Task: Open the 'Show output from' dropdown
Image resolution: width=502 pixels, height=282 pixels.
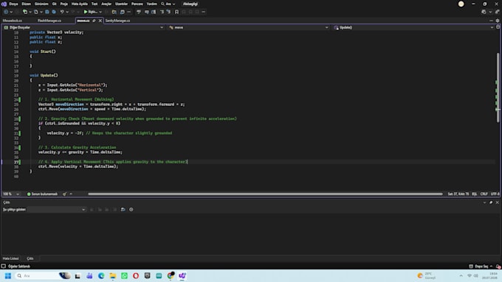Action: pos(56,210)
